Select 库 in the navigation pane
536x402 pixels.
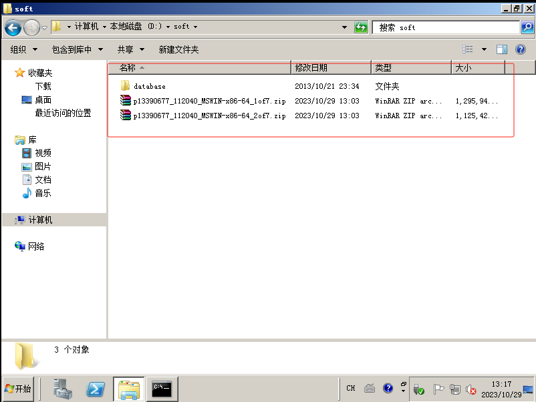(33, 140)
